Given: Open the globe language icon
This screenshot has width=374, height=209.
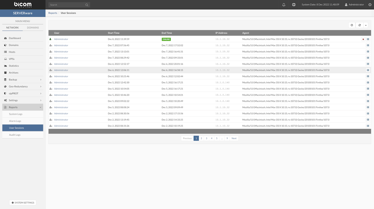Looking at the screenshot, I should 294,5.
